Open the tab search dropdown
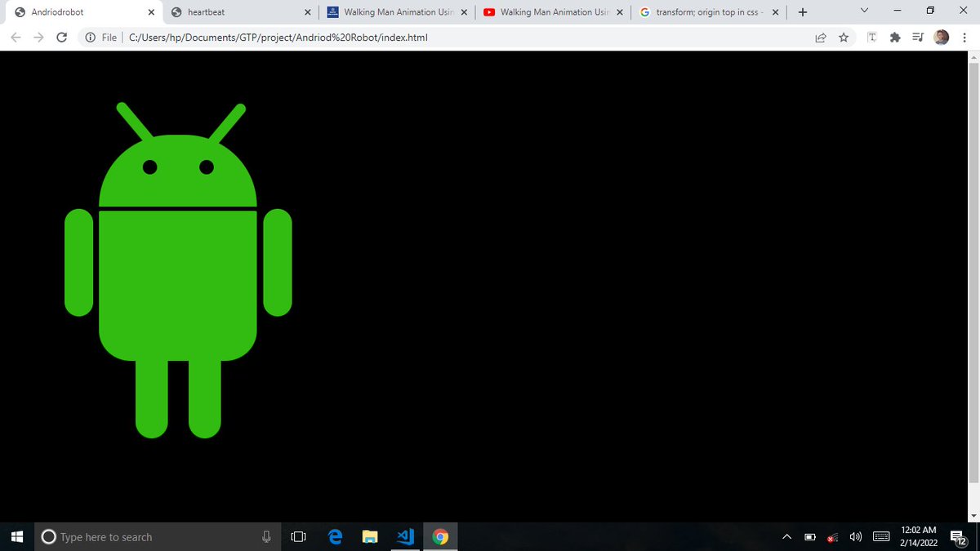Screen dimensions: 980x551 point(863,11)
